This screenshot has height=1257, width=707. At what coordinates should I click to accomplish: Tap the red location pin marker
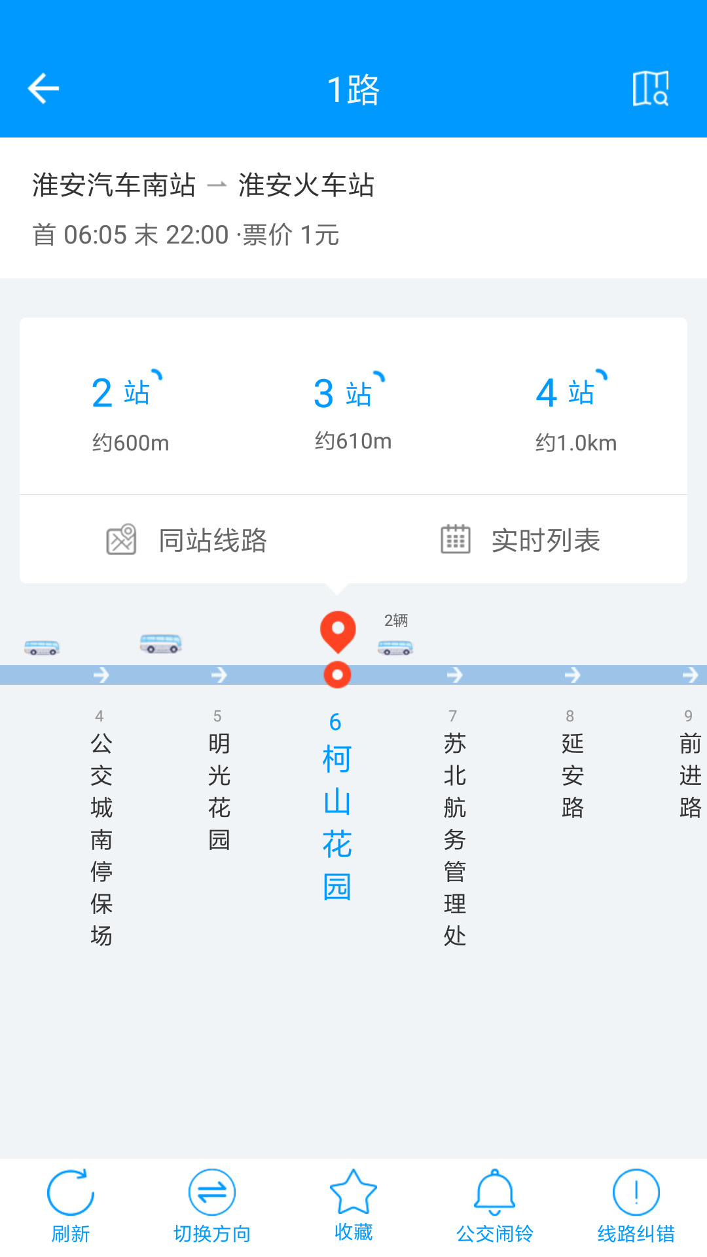(338, 632)
